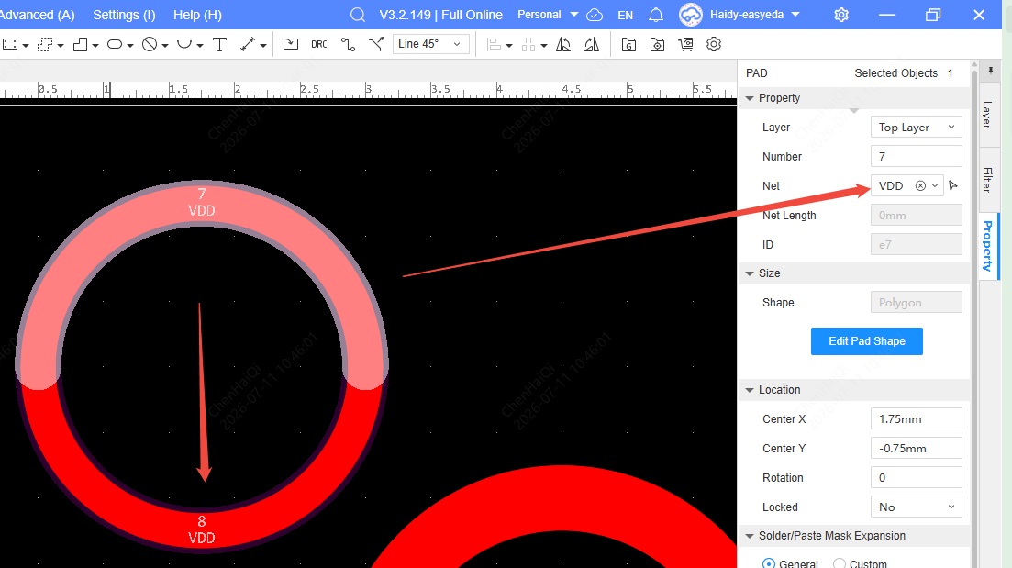Select General mask expansion option
1012x568 pixels.
click(x=768, y=563)
